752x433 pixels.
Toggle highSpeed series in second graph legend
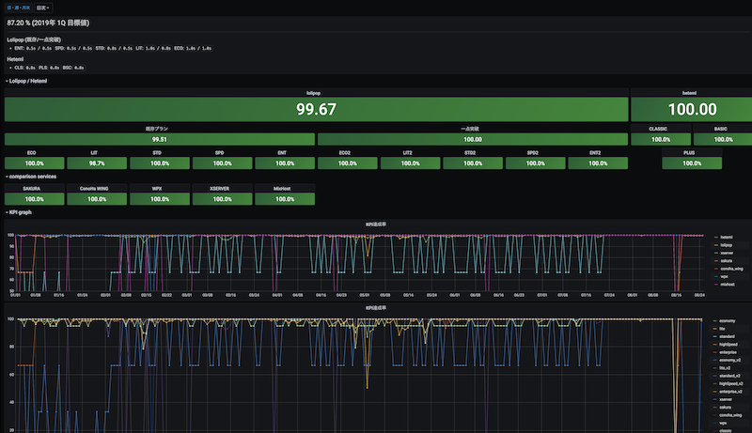coord(728,345)
